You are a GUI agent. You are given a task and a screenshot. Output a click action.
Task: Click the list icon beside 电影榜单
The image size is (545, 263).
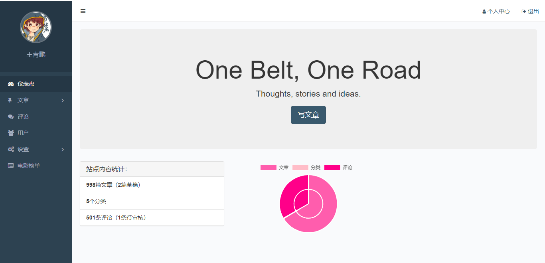pyautogui.click(x=11, y=166)
